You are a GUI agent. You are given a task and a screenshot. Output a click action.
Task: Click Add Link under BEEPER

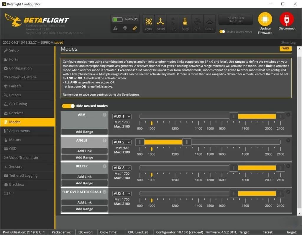[84, 177]
